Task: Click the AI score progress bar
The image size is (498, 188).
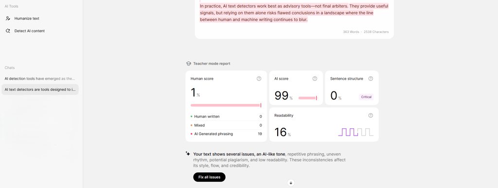Action: [308, 98]
